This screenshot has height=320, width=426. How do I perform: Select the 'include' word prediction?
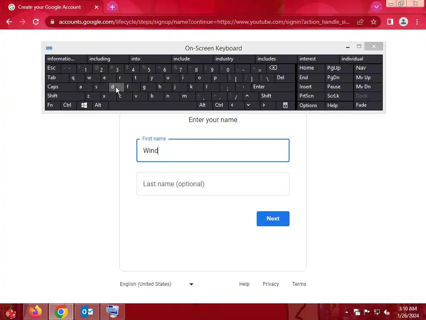point(192,59)
